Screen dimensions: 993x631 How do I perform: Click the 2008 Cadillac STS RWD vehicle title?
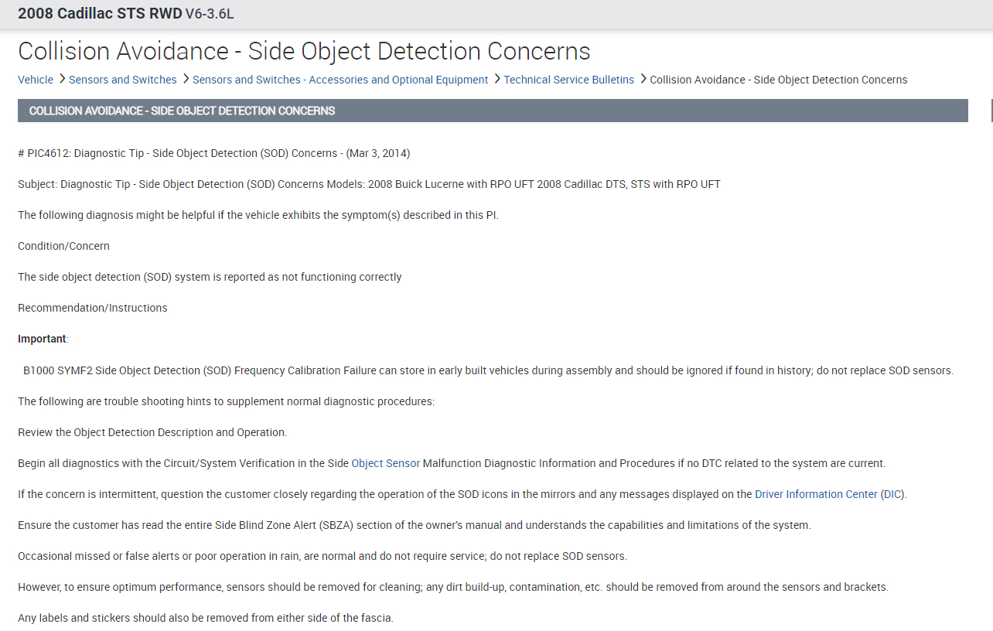pos(100,13)
